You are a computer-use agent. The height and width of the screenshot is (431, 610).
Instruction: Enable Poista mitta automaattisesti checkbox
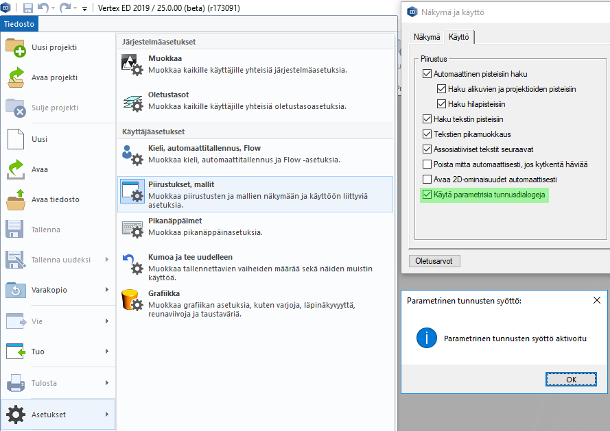pyautogui.click(x=428, y=164)
